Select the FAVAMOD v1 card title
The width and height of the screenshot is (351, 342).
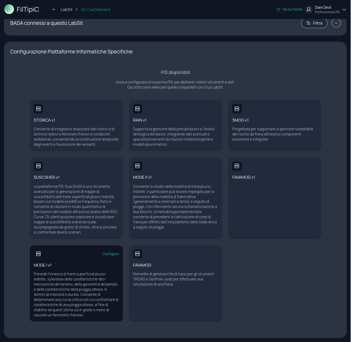(244, 177)
